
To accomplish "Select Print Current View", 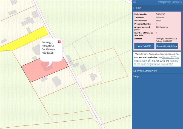I will [x=147, y=71].
